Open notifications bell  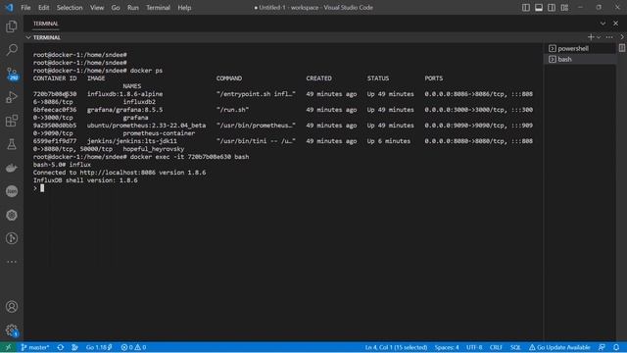[616, 347]
